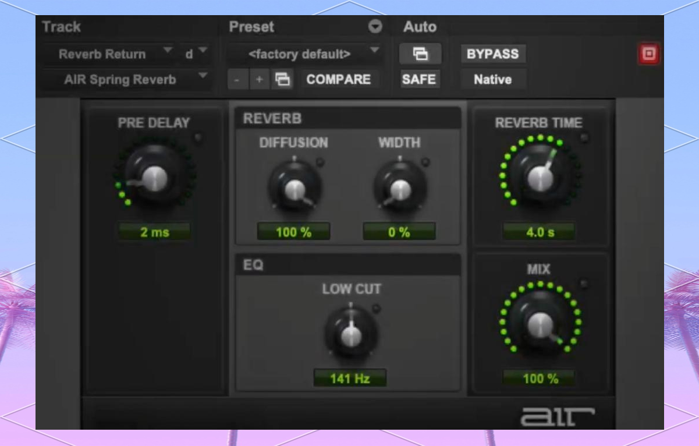The image size is (699, 446).
Task: Click the PRE DELAY label
Action: click(154, 123)
